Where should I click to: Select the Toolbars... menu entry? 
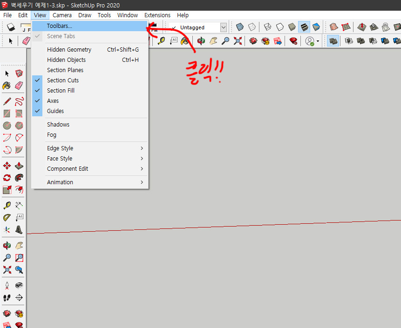60,26
